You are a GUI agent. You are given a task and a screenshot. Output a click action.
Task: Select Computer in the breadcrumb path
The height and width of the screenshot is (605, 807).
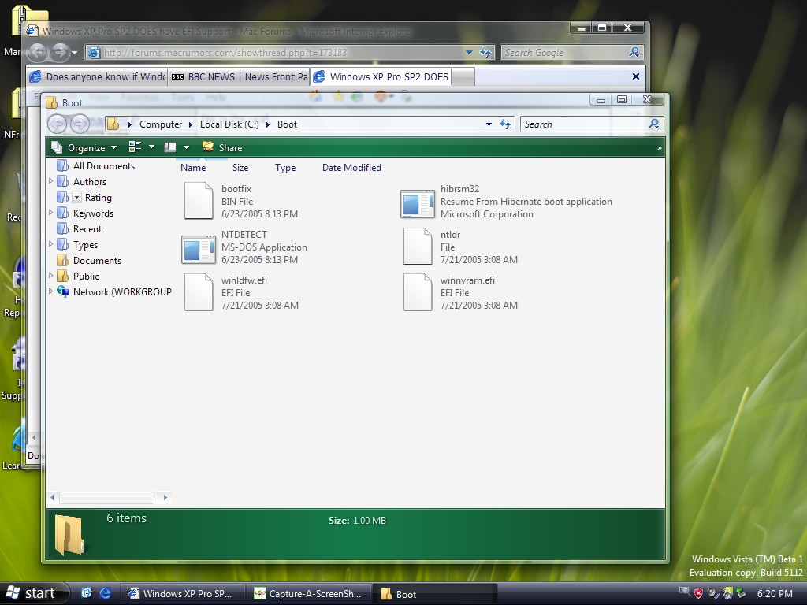click(x=161, y=124)
